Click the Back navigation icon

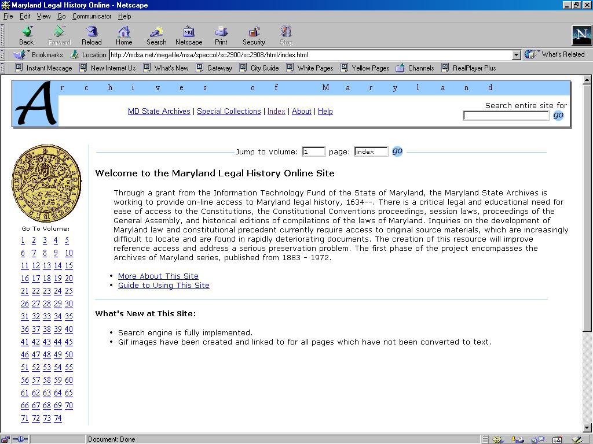pyautogui.click(x=27, y=35)
